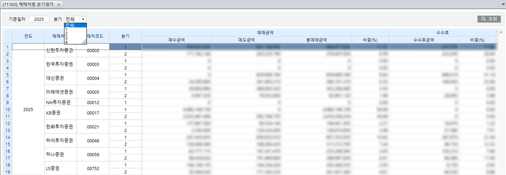The height and width of the screenshot is (175, 506).
Task: Choose 전체 in the 분기 dropdown list
Action: 75,25
